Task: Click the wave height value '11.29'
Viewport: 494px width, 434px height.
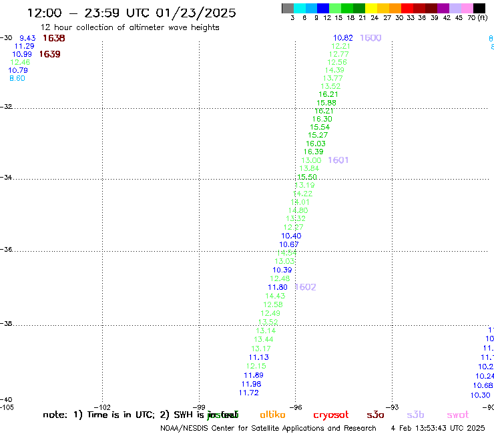Action: coord(24,46)
